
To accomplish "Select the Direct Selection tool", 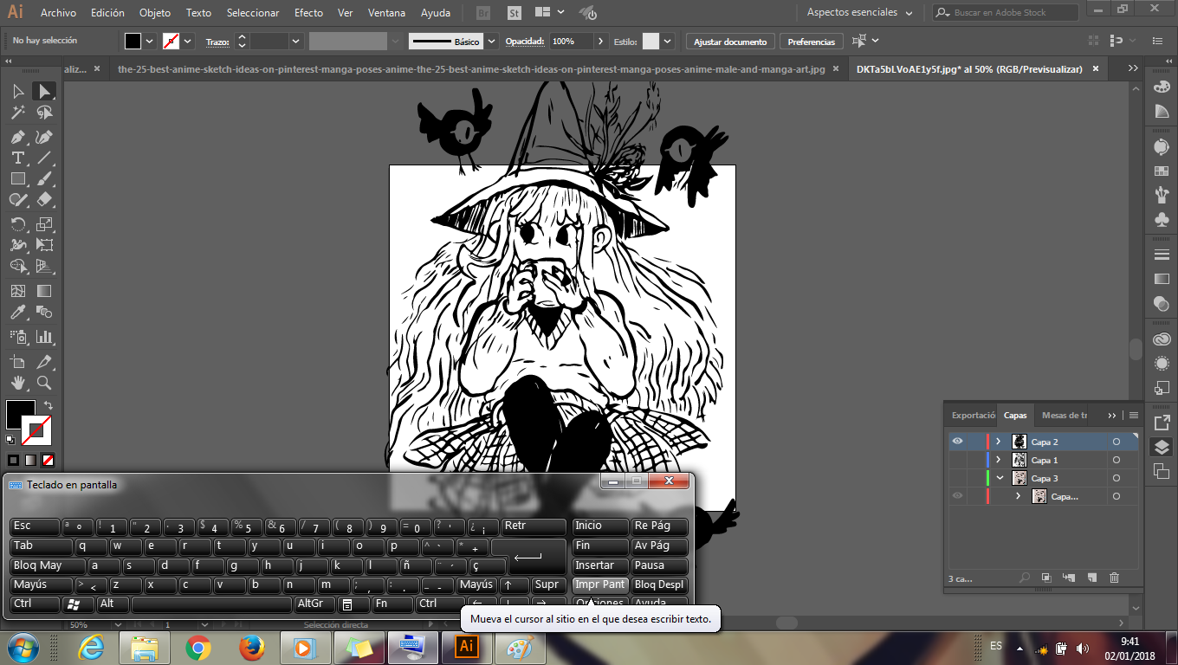I will coord(44,91).
